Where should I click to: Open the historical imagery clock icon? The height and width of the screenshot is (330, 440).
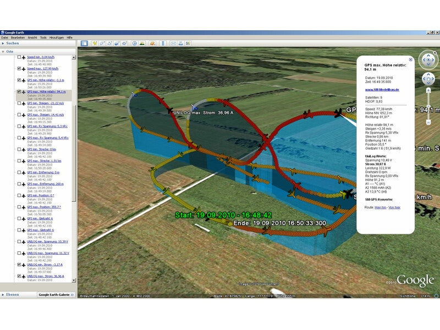(134, 43)
